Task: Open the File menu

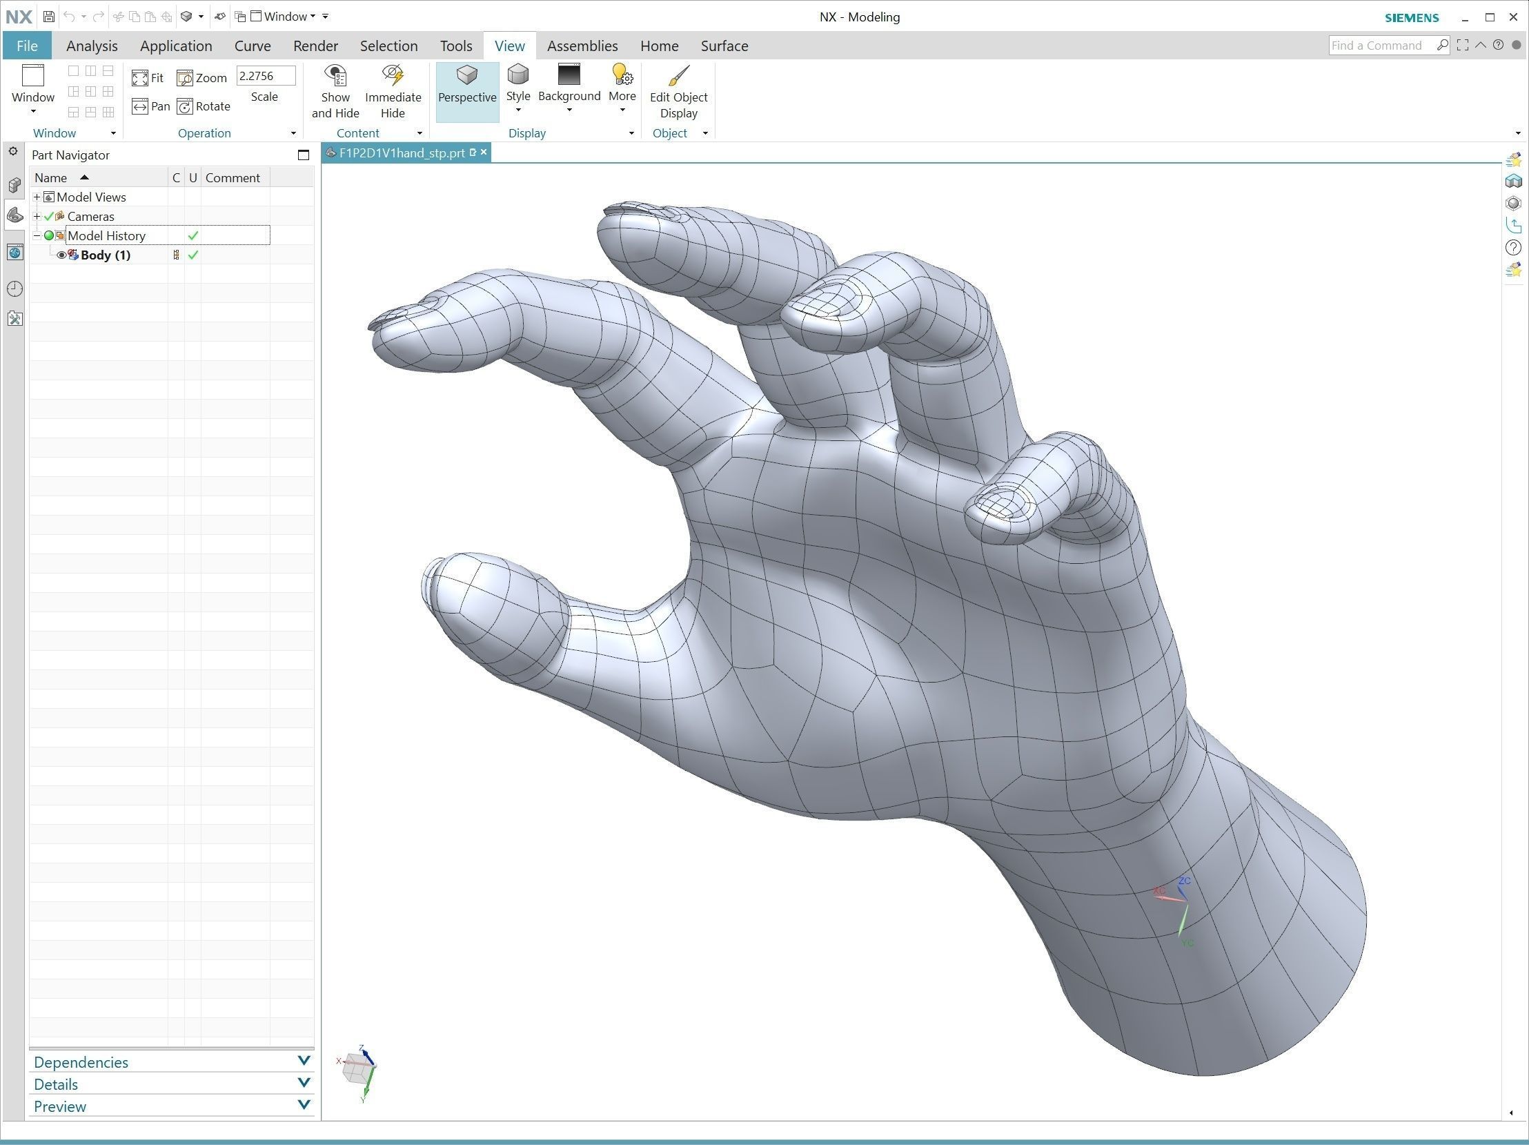Action: point(26,46)
